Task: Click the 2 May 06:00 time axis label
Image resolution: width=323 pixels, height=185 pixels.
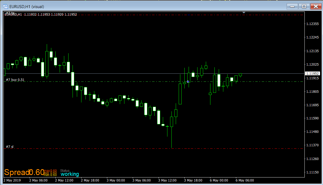Action: [38, 180]
